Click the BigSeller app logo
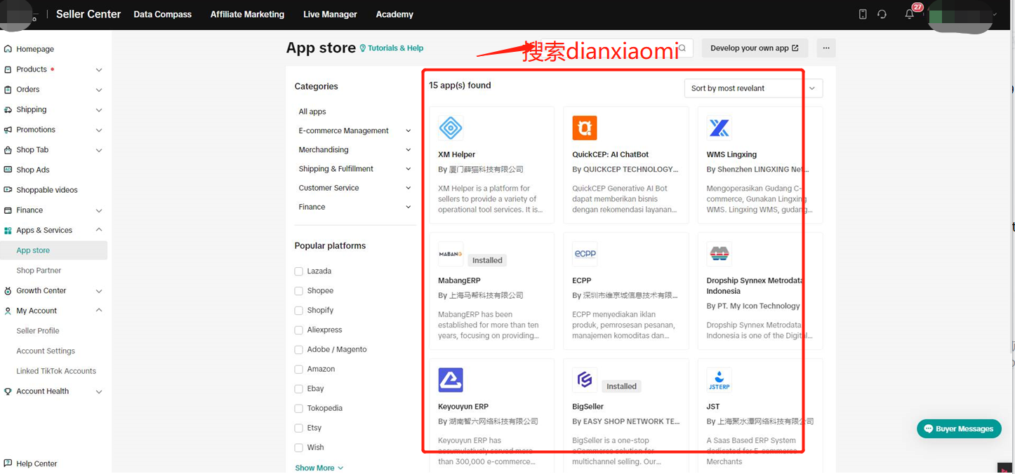Viewport: 1015px width, 474px height. [585, 380]
